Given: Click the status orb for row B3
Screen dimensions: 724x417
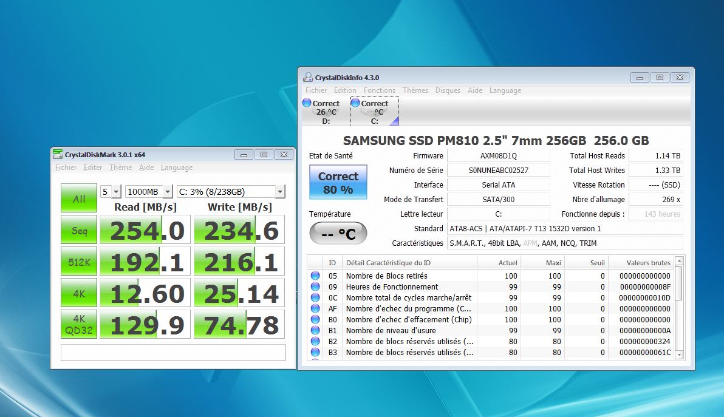Looking at the screenshot, I should tap(315, 353).
